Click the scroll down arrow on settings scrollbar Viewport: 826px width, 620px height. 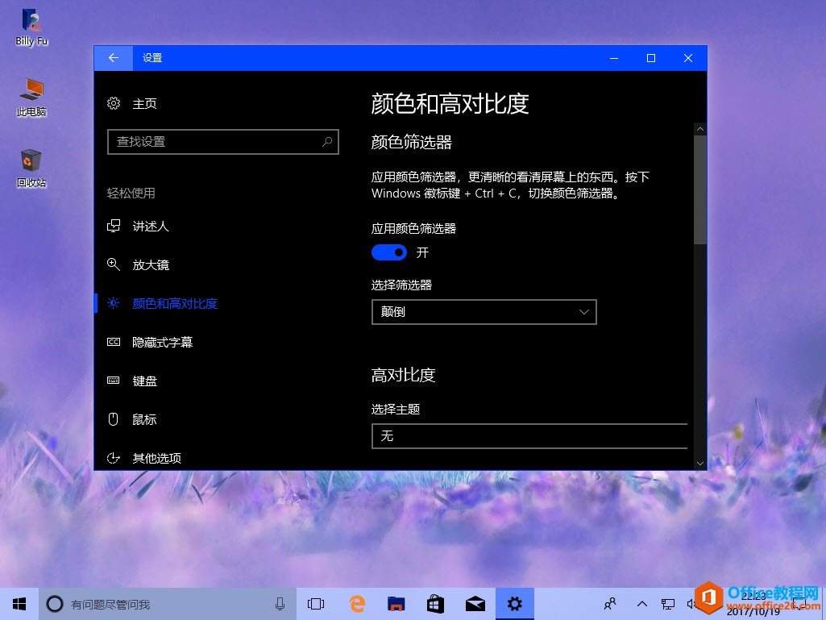[699, 464]
